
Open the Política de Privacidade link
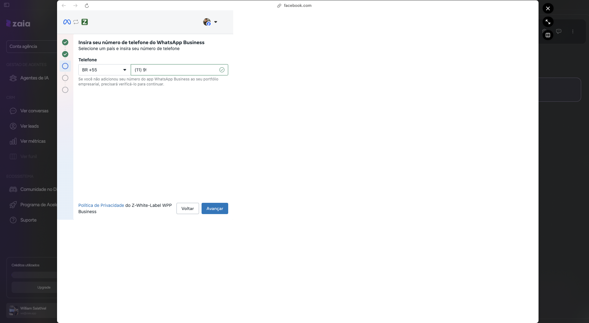[101, 205]
